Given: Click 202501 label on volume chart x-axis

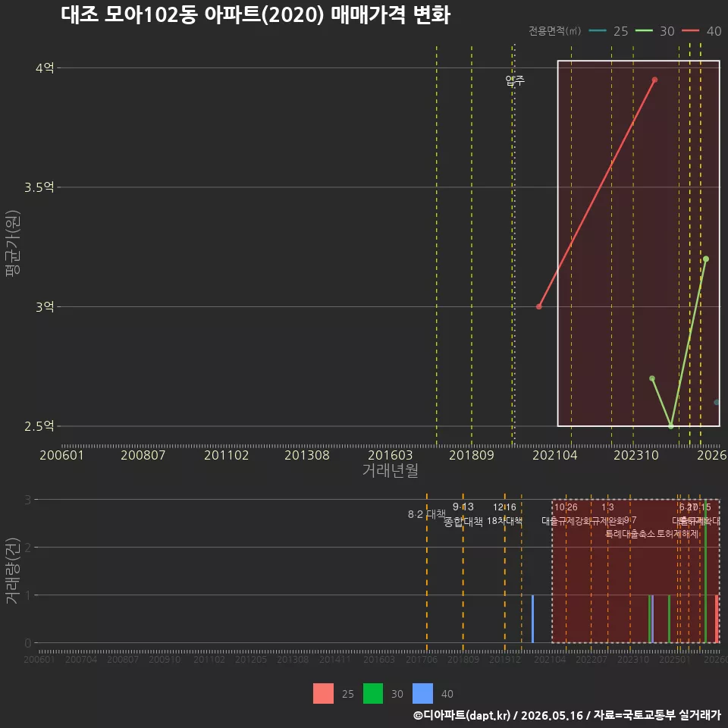Looking at the screenshot, I should pyautogui.click(x=675, y=659).
